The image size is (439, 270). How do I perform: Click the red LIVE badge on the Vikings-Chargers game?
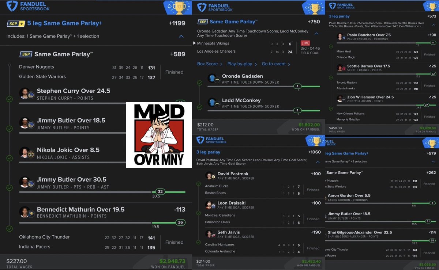click(305, 43)
